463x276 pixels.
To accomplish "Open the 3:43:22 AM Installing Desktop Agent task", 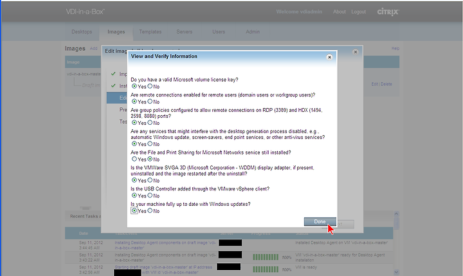I will (x=165, y=257).
